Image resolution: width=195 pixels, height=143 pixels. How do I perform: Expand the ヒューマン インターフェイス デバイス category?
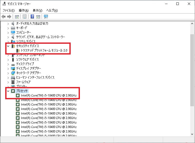(8, 78)
